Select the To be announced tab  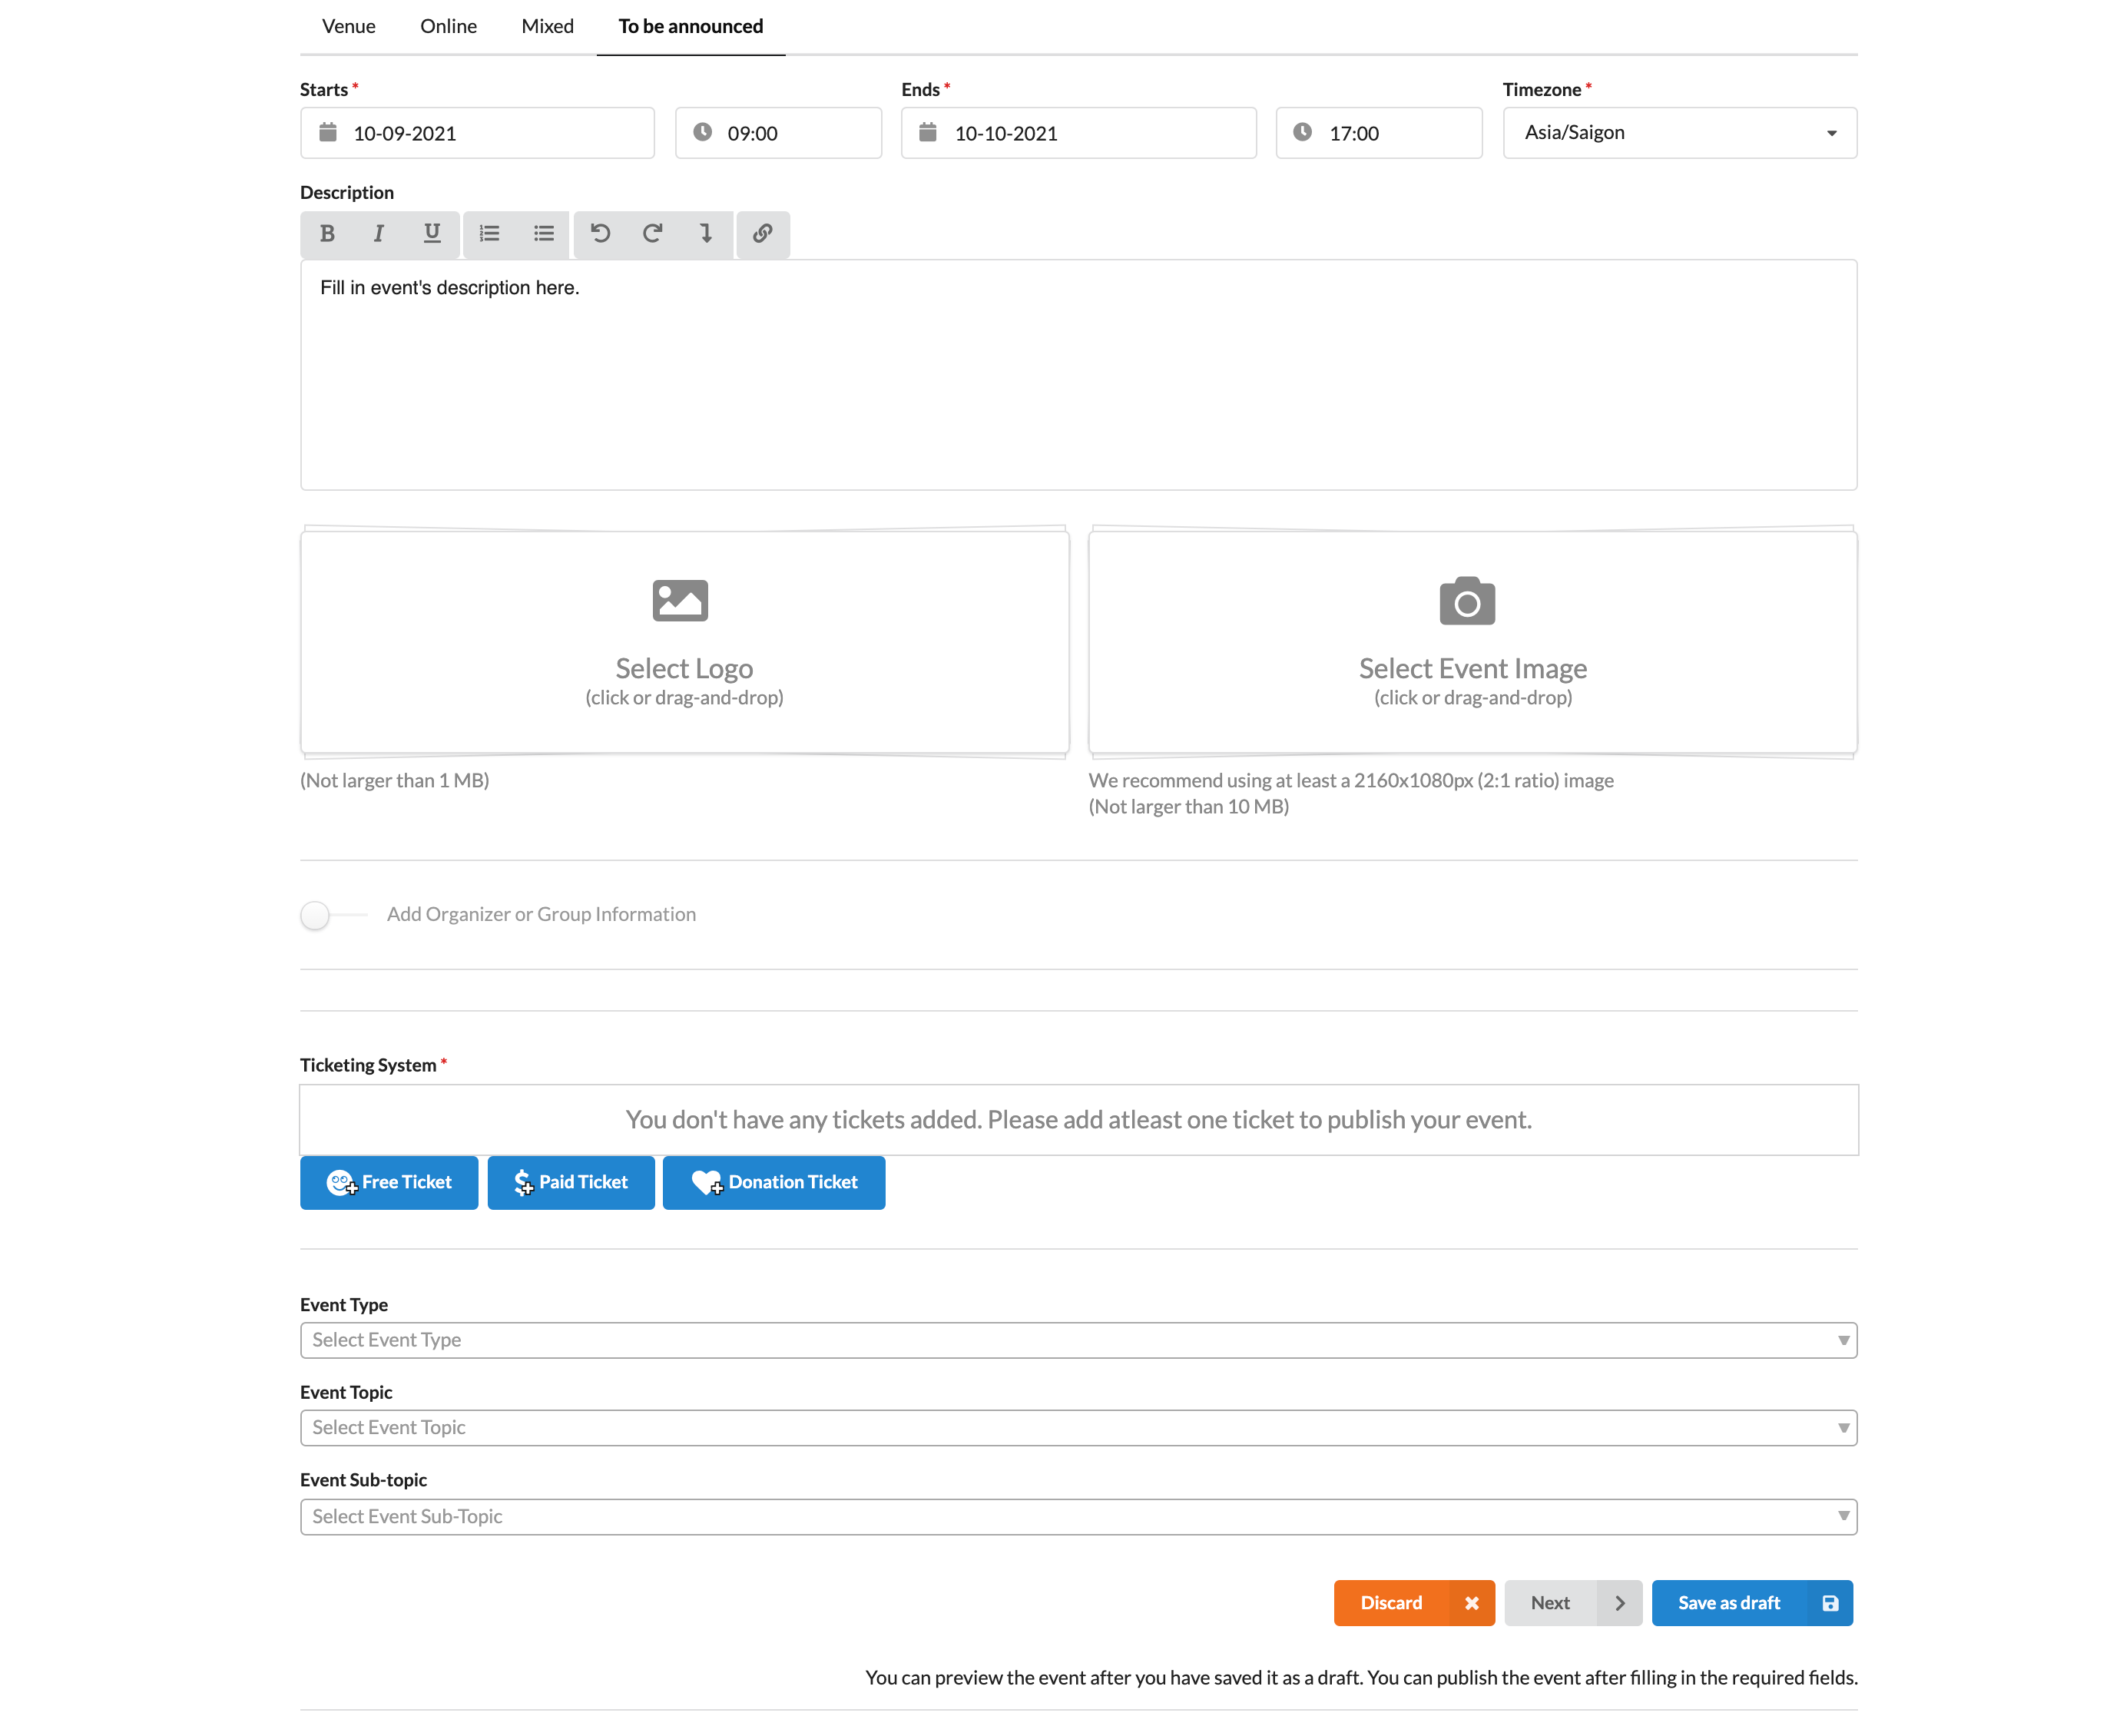point(691,26)
